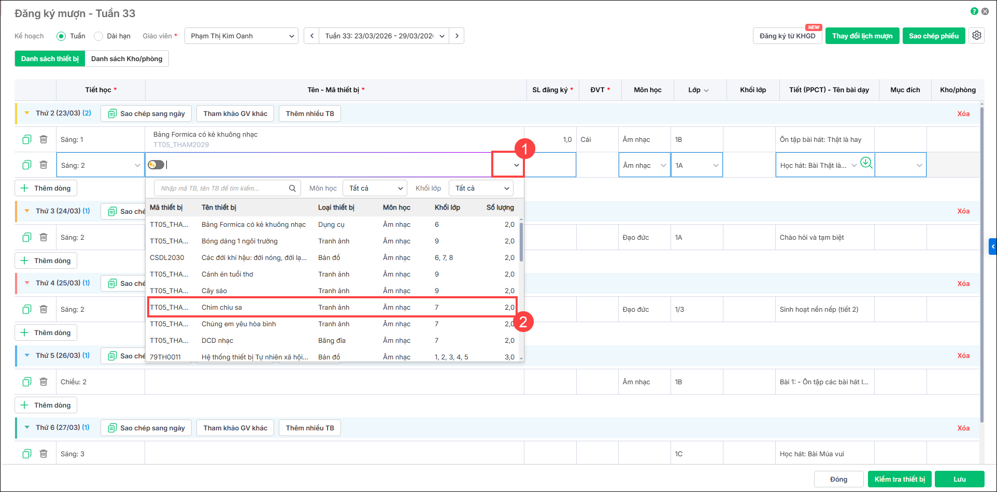Delete the Sáng: 3 row on Thứ 6
The width and height of the screenshot is (997, 492).
[x=44, y=454]
